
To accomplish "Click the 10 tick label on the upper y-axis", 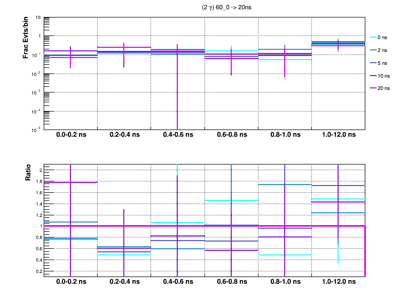I will (39, 17).
